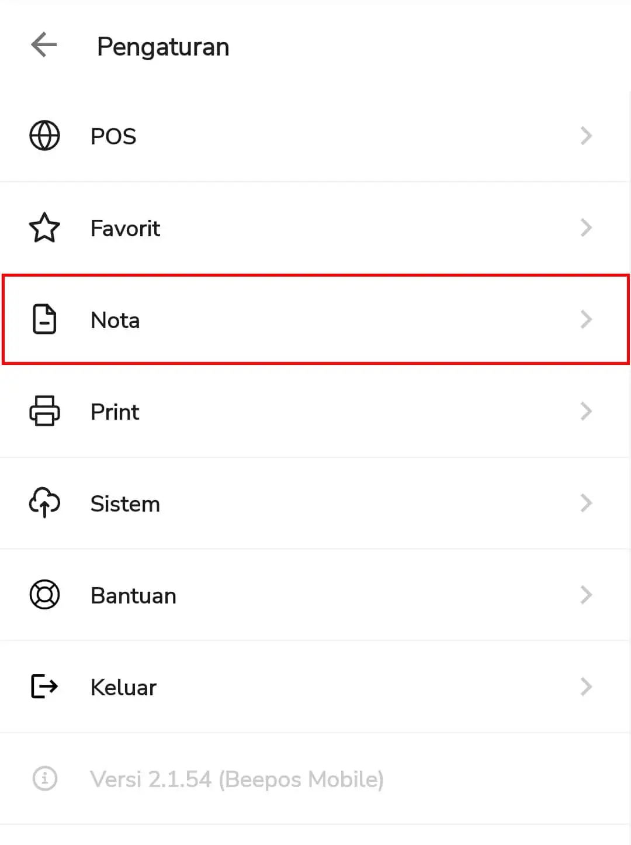Tap the star icon for Favorit
631x845 pixels.
click(44, 227)
